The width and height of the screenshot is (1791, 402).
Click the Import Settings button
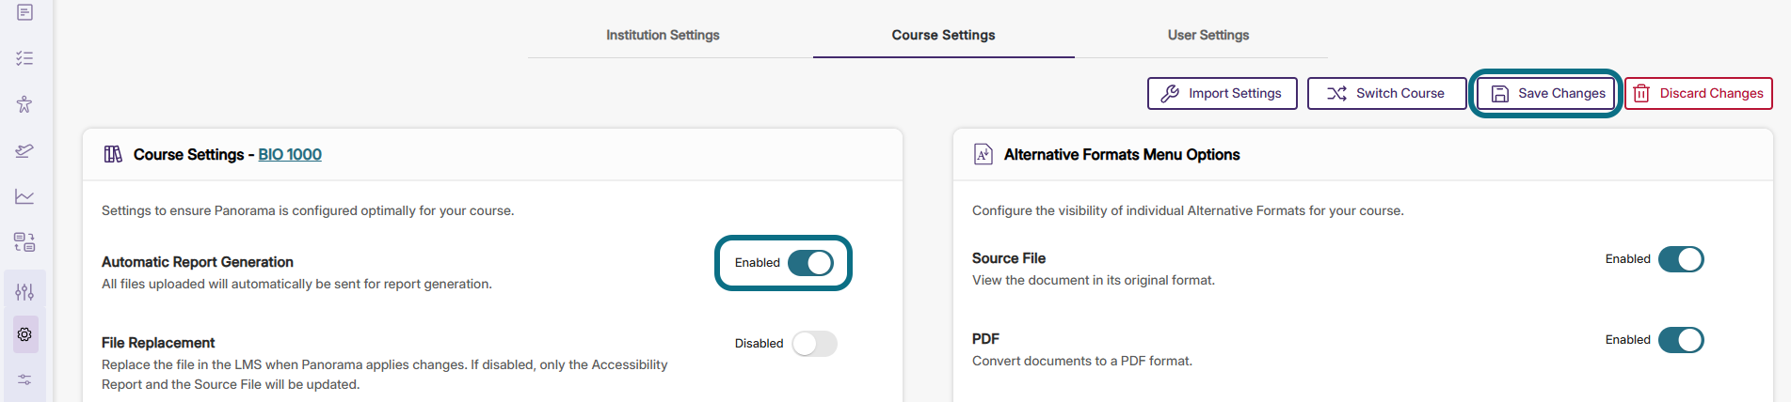(x=1222, y=94)
